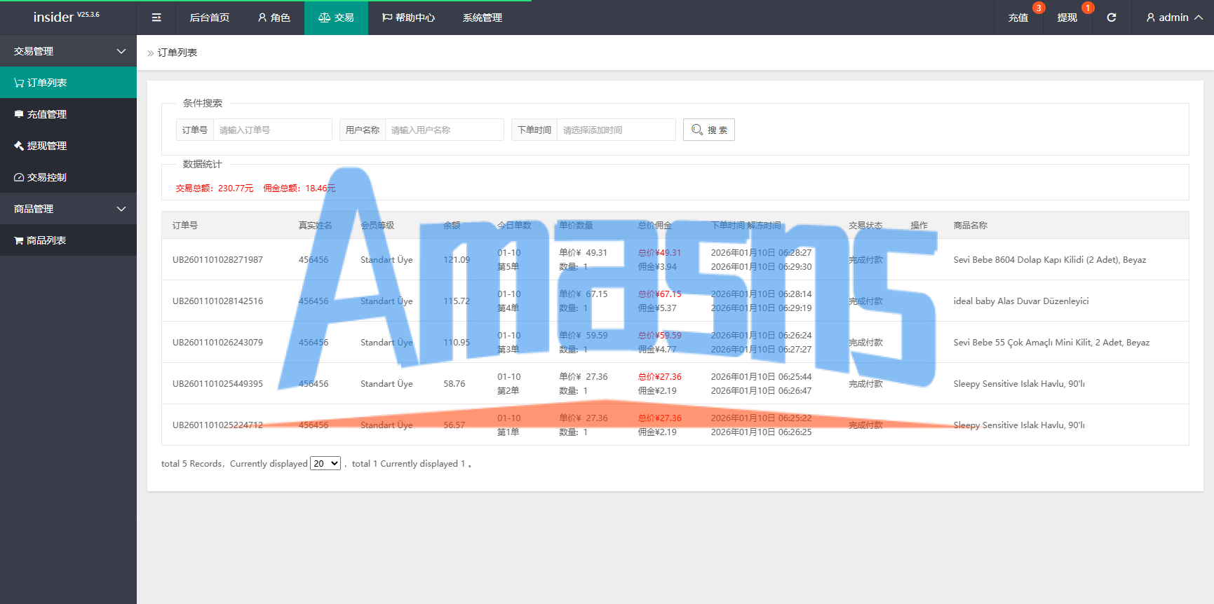Image resolution: width=1214 pixels, height=604 pixels.
Task: Click the balance value 58.76
Action: (454, 383)
